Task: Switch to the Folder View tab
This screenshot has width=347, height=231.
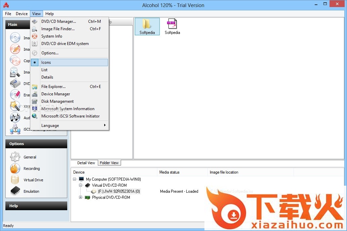Action: (x=109, y=163)
